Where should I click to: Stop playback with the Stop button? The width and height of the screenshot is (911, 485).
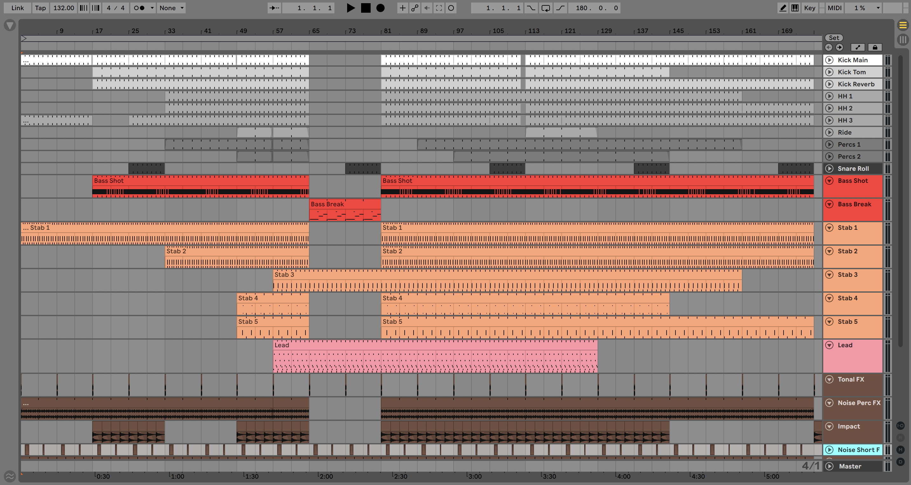(366, 8)
